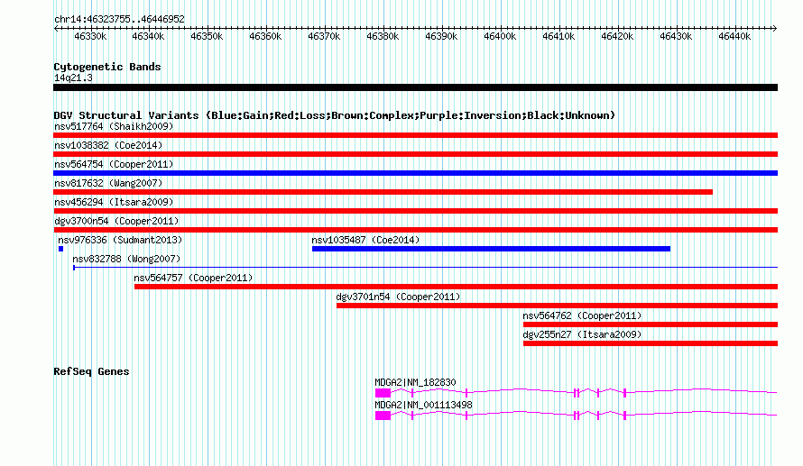Click the 46440k ruler tick label
This screenshot has height=466, width=803.
(734, 36)
